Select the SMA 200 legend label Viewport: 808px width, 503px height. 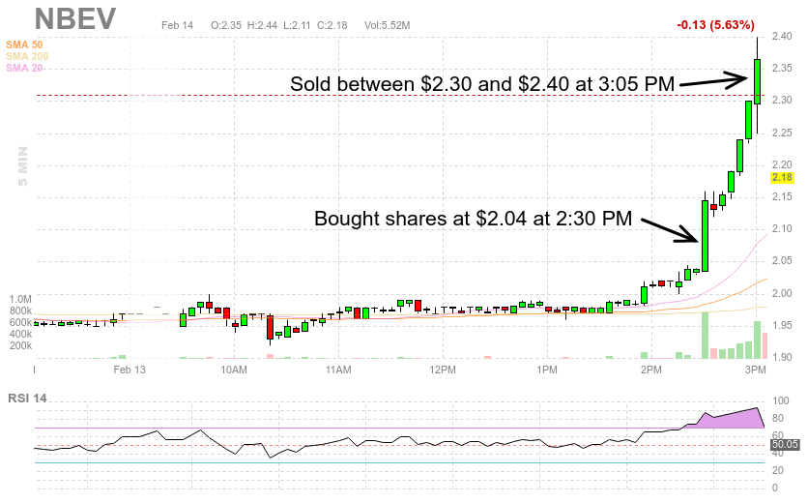[x=27, y=56]
